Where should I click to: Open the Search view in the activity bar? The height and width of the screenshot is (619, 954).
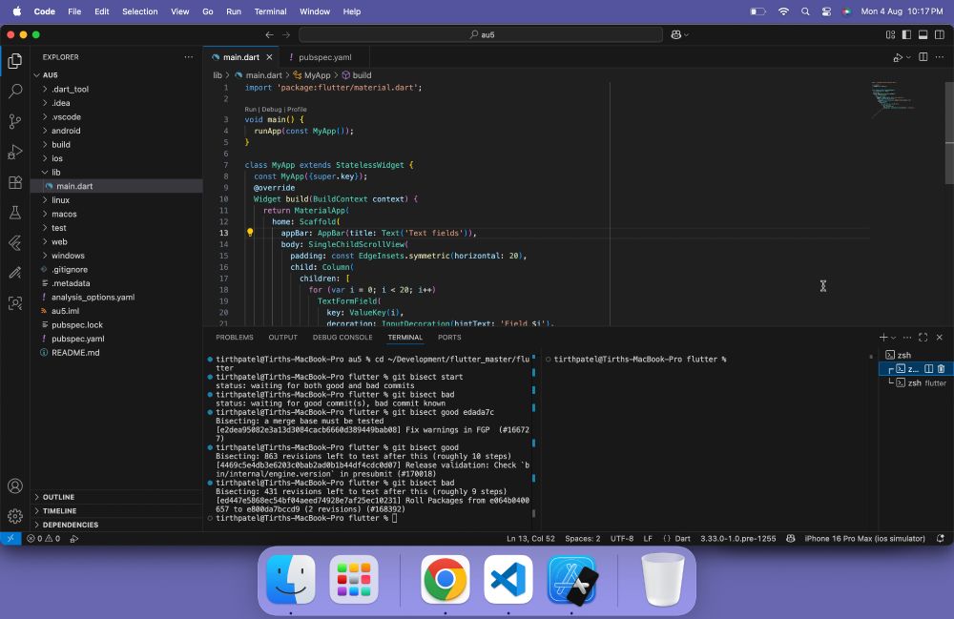click(15, 92)
